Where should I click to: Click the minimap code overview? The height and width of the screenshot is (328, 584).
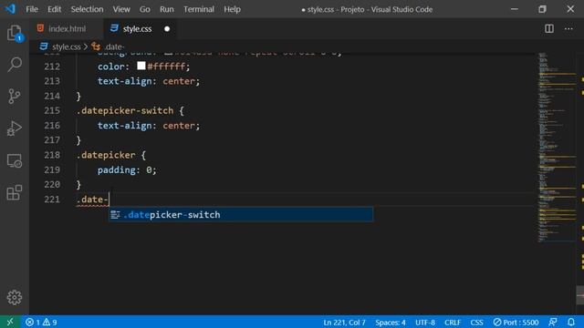pyautogui.click(x=557, y=148)
